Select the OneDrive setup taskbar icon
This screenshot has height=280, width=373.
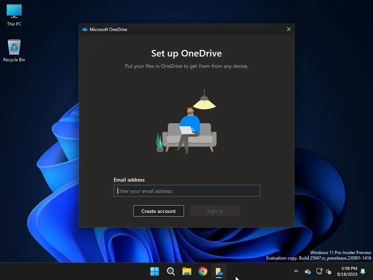(x=219, y=271)
